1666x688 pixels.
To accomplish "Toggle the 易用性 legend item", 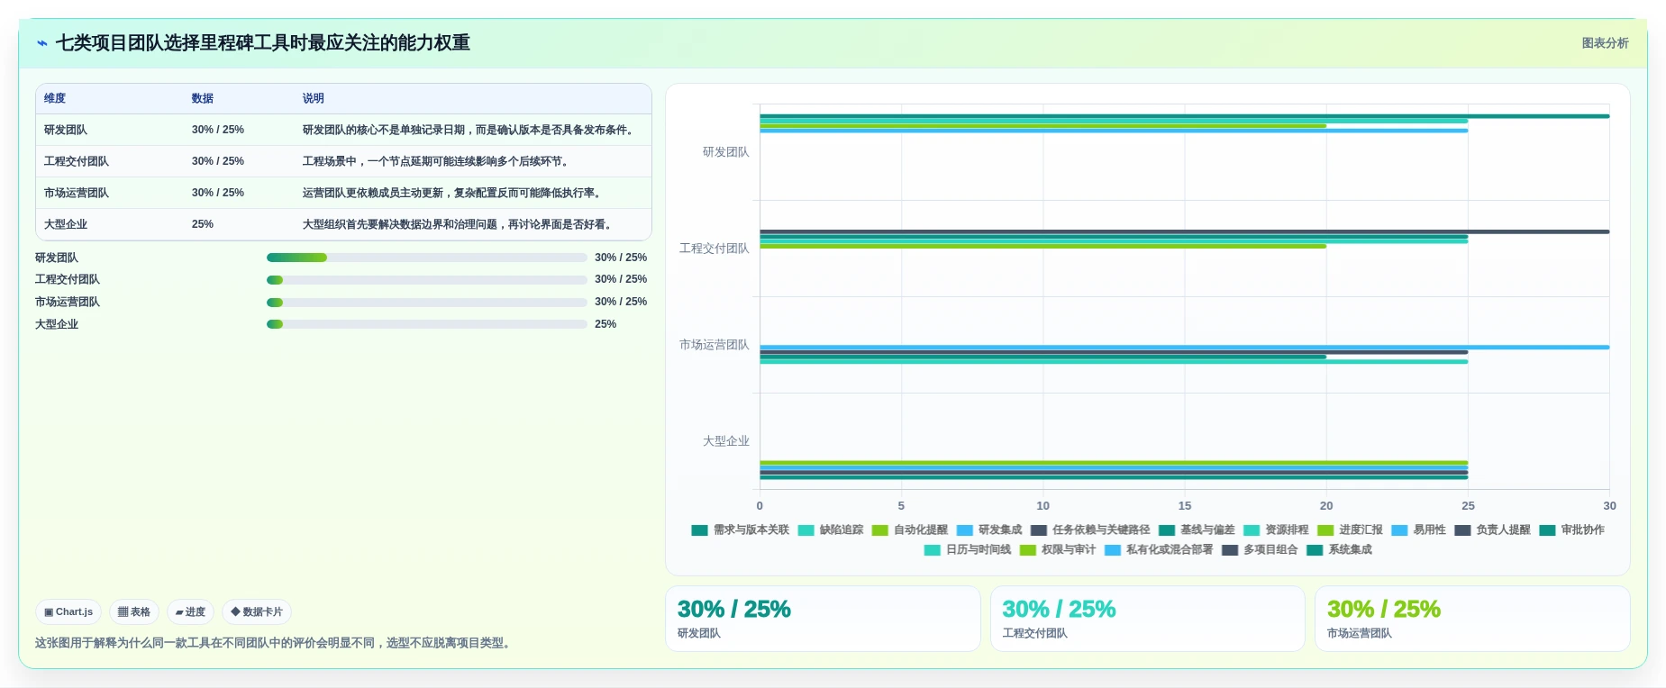I will pyautogui.click(x=1418, y=530).
